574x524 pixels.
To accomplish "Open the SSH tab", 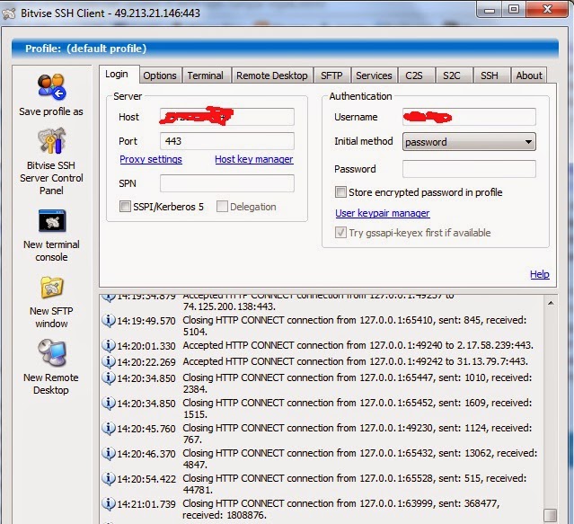I will pos(491,75).
